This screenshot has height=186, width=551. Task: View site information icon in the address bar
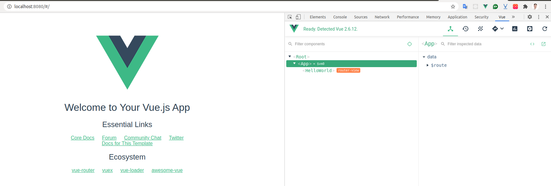tap(9, 6)
